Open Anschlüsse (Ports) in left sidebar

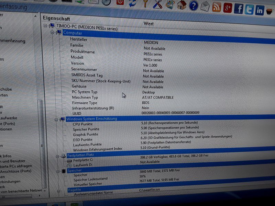click(x=15, y=171)
